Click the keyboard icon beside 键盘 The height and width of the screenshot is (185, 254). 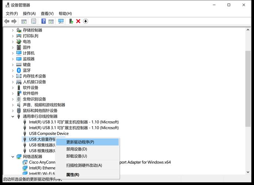pyautogui.click(x=19, y=65)
